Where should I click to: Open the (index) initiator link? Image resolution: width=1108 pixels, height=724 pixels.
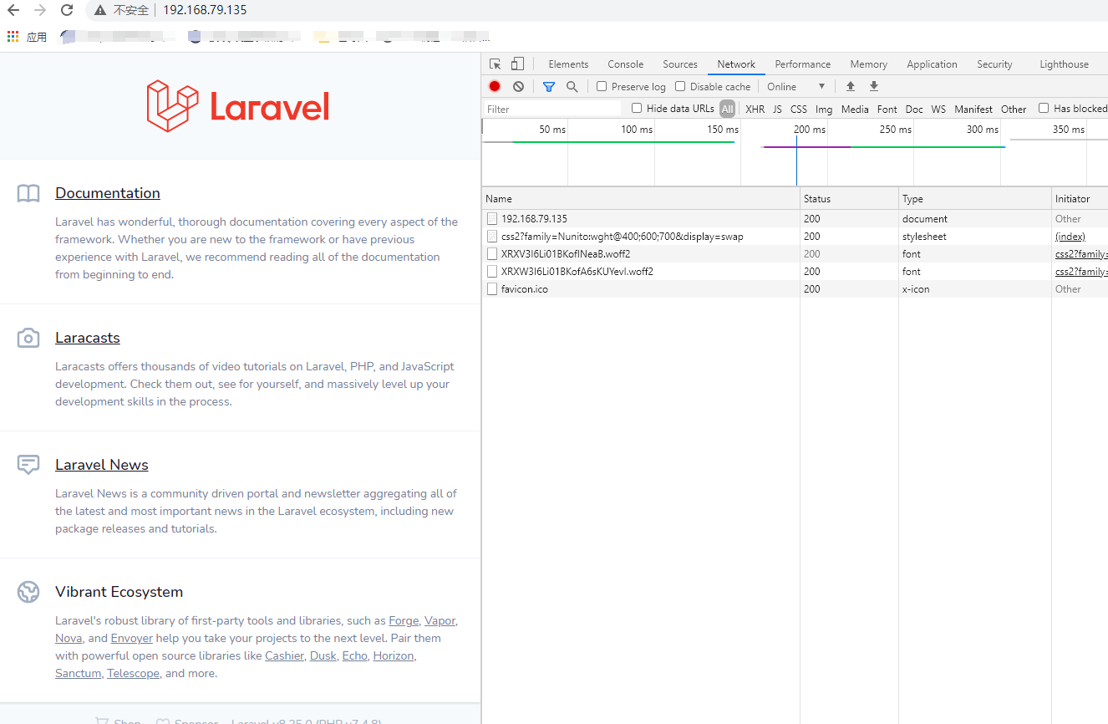1070,237
